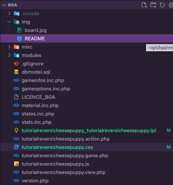Viewport: 173px width, 185px height.
Task: Click the PHP icon beside tutorialreversicheesepuppy.game.php
Action: click(16, 155)
